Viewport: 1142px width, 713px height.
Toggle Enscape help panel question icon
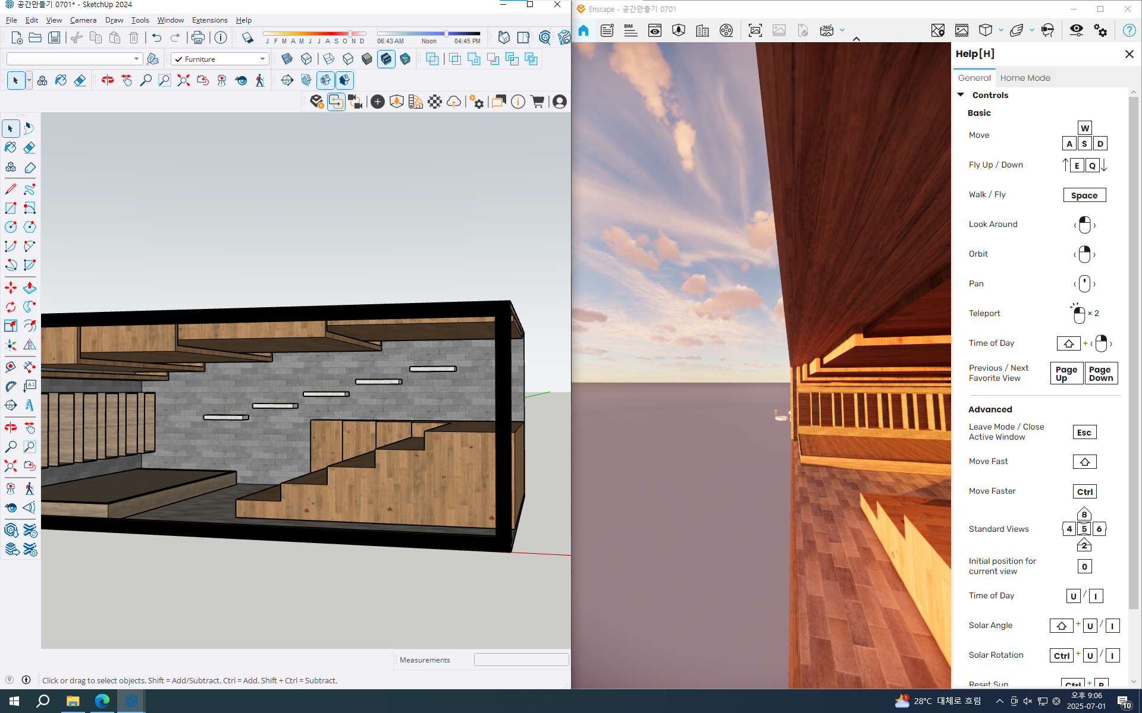[1128, 31]
